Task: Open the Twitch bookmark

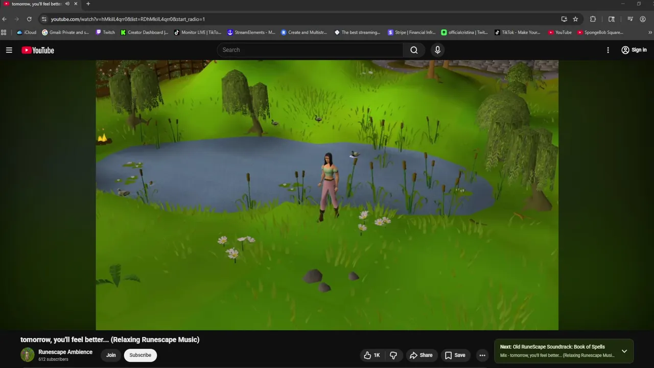Action: pyautogui.click(x=105, y=32)
